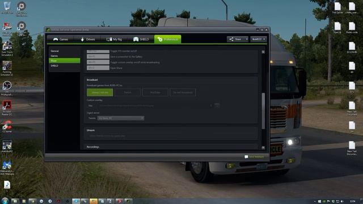Edit the Open Share hotkey field
The width and height of the screenshot is (363, 204).
(x=98, y=68)
